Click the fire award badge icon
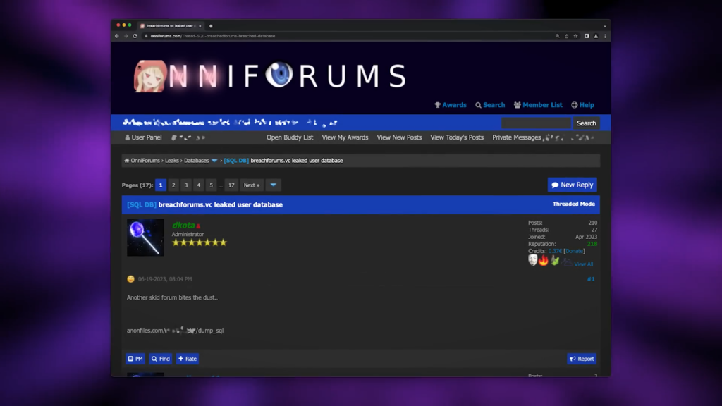 [x=544, y=261]
